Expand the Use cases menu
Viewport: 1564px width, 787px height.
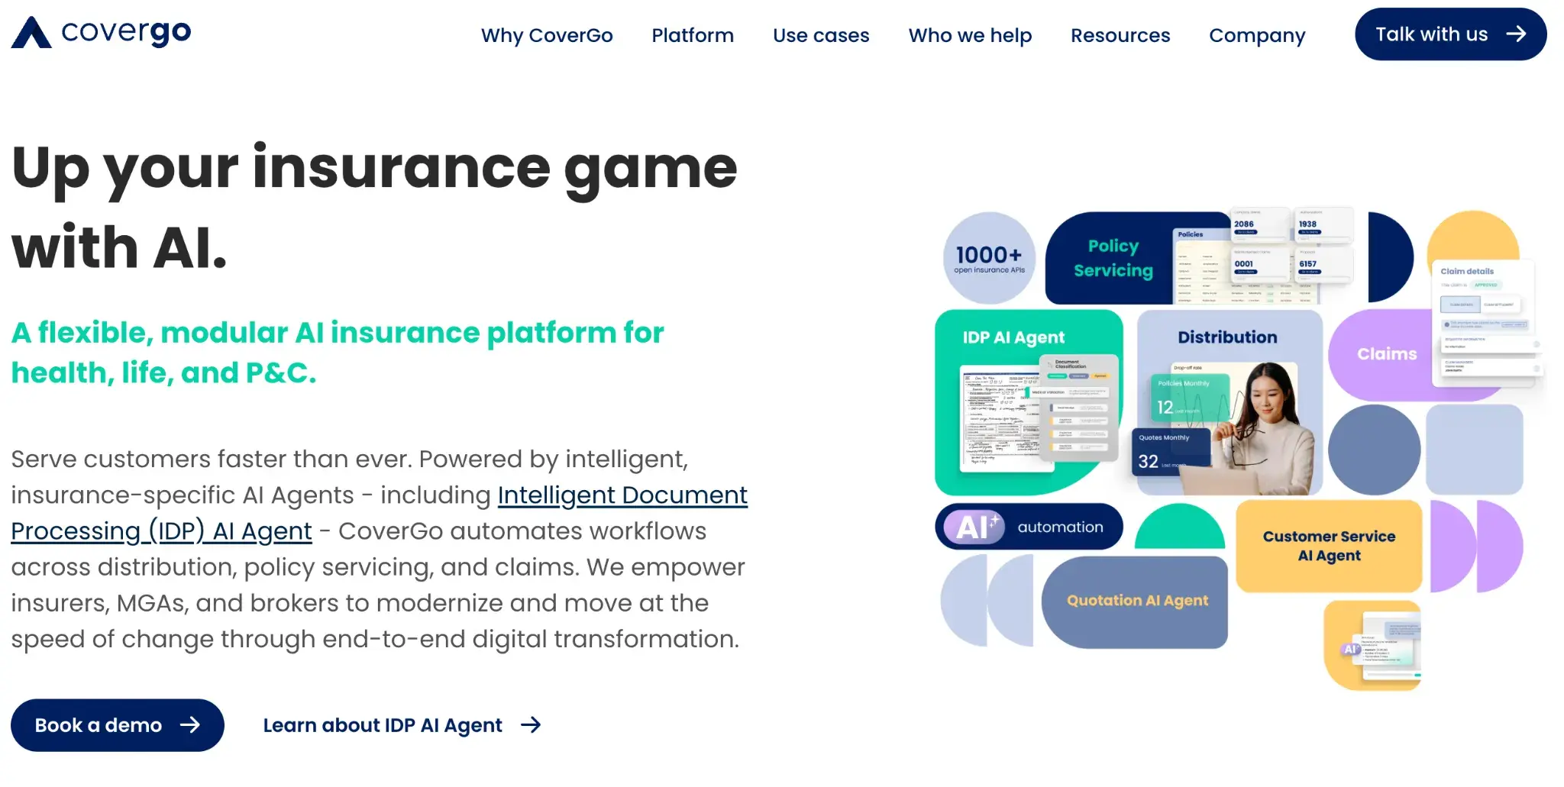click(x=820, y=35)
